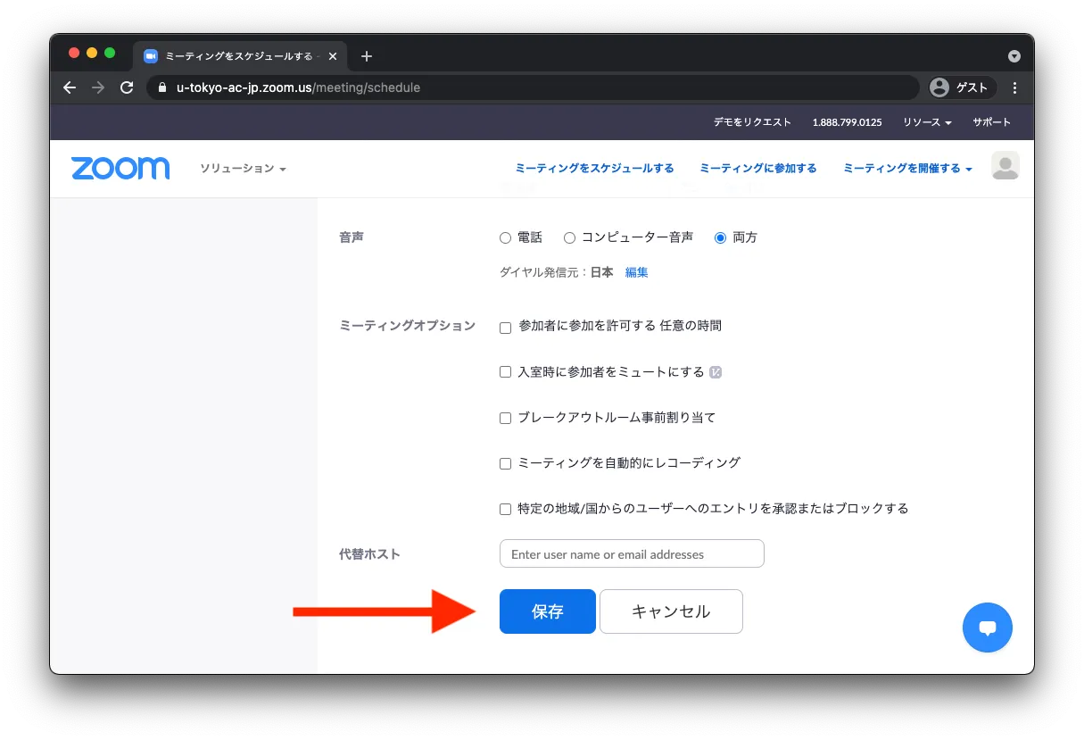1084x740 pixels.
Task: Click the browser reload icon
Action: tap(127, 87)
